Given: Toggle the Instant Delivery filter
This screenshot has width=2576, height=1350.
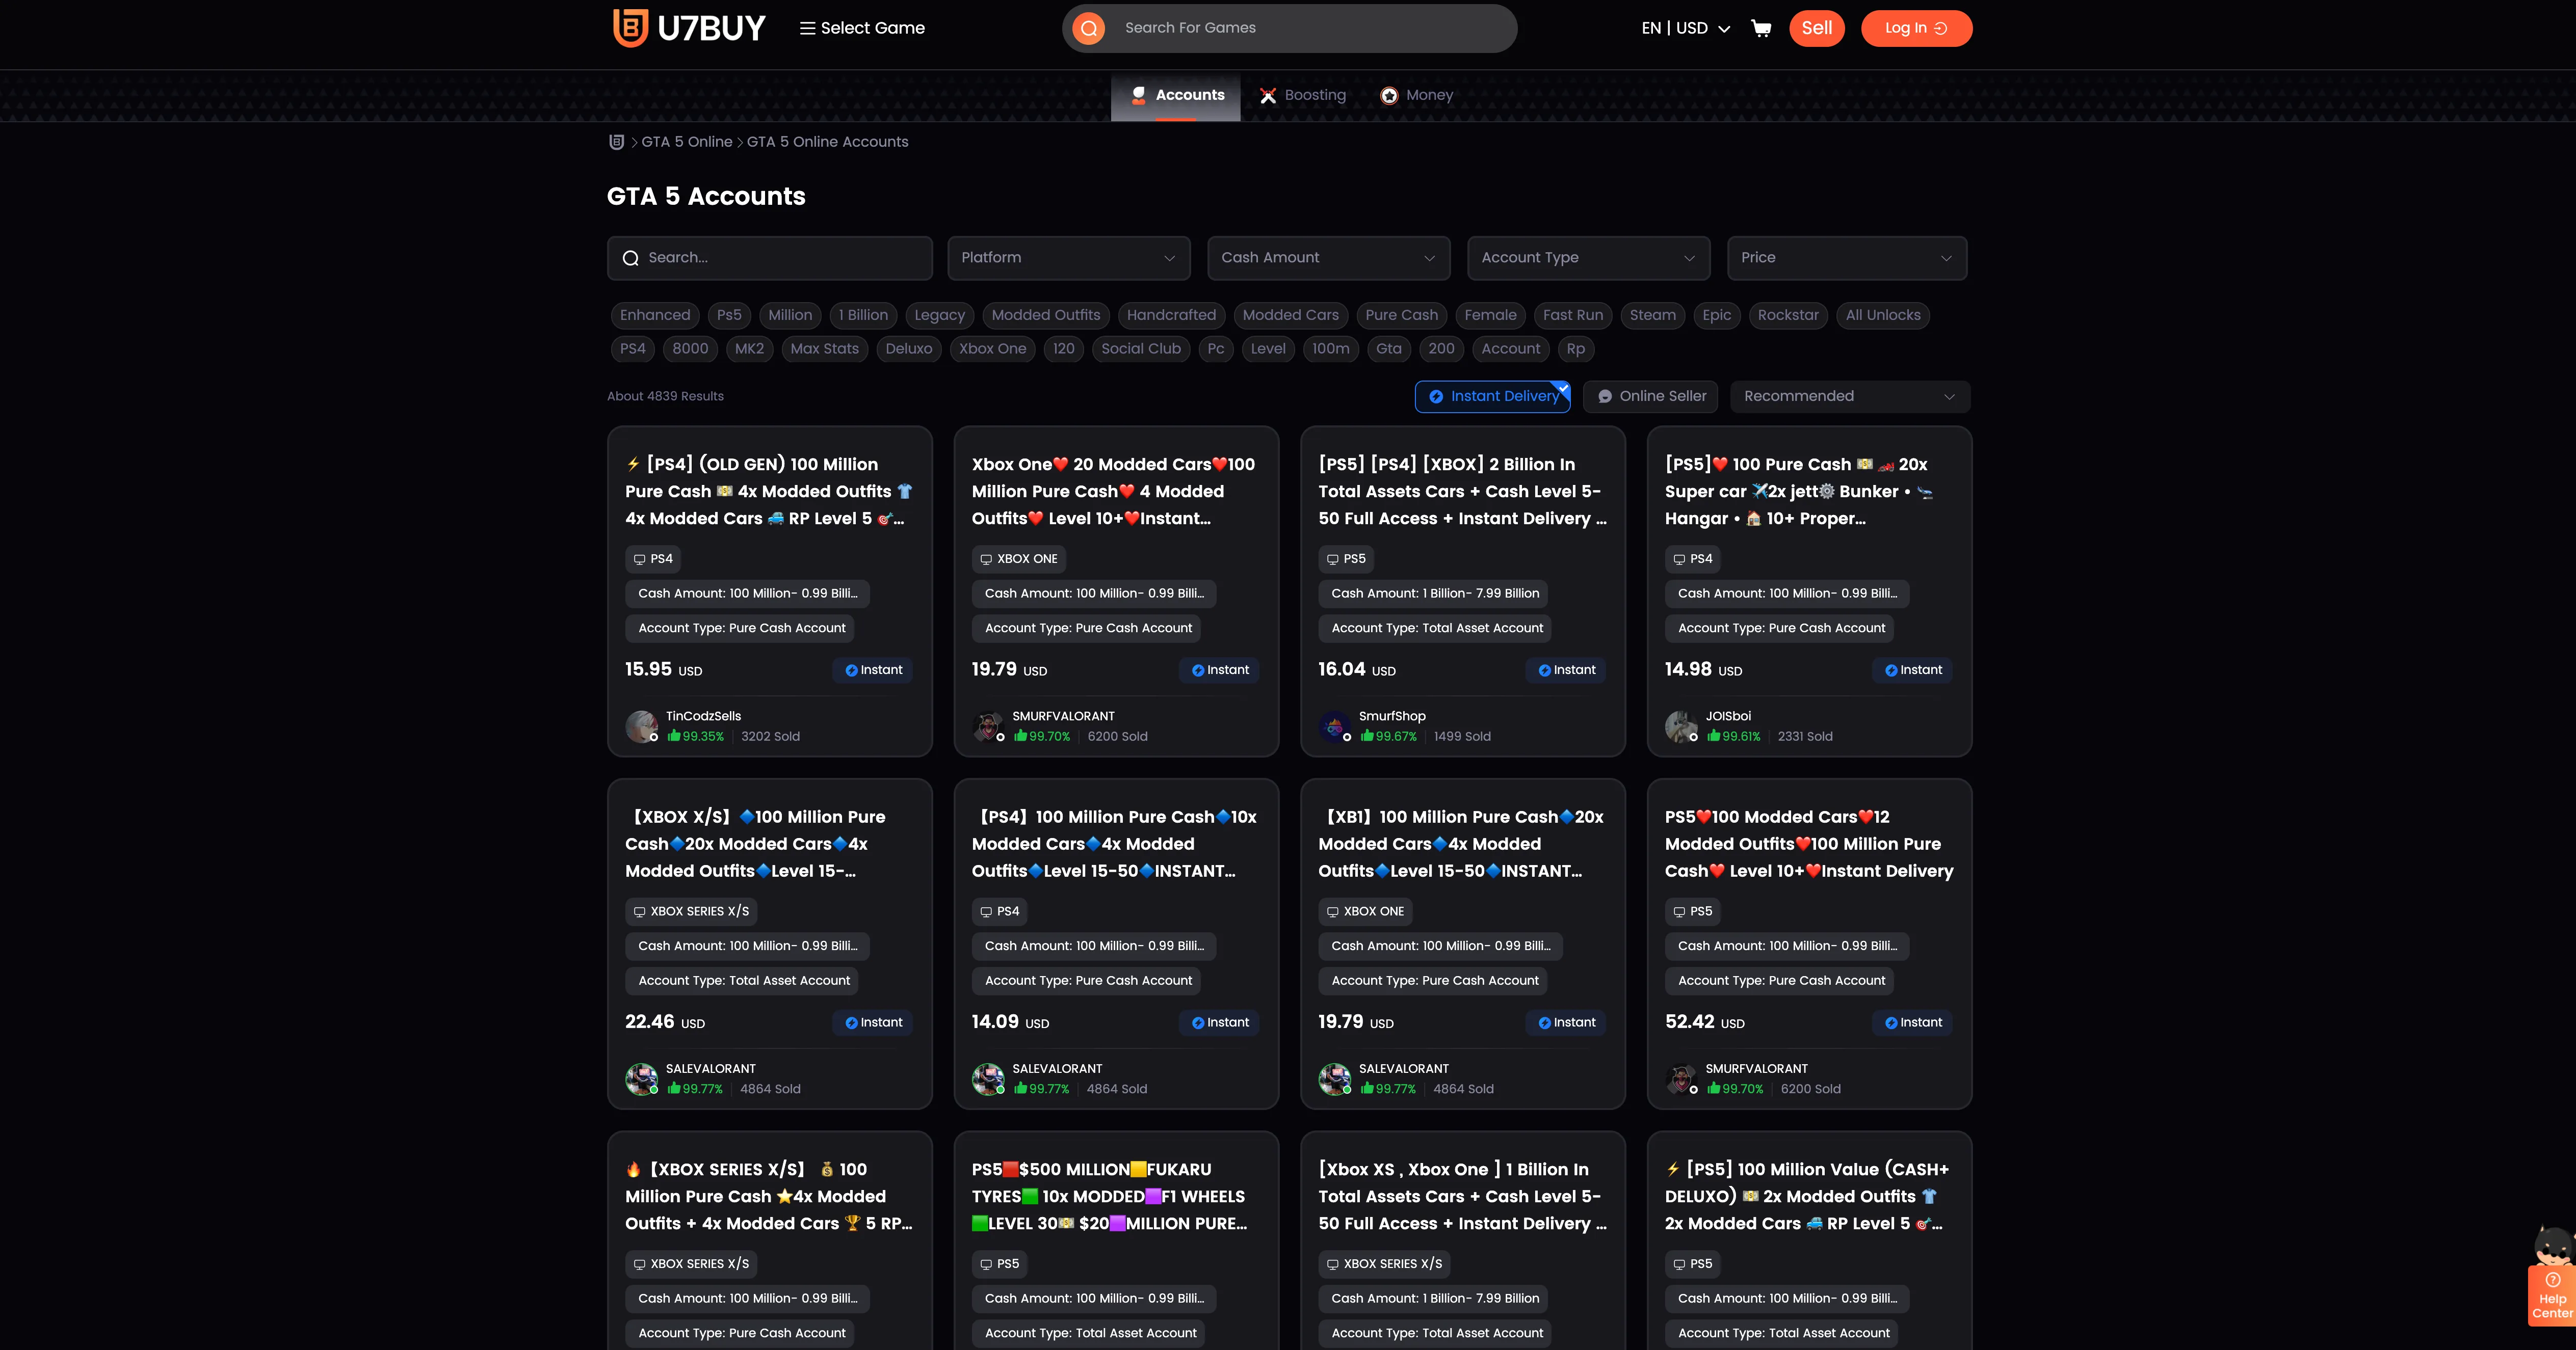Looking at the screenshot, I should click(x=1492, y=397).
